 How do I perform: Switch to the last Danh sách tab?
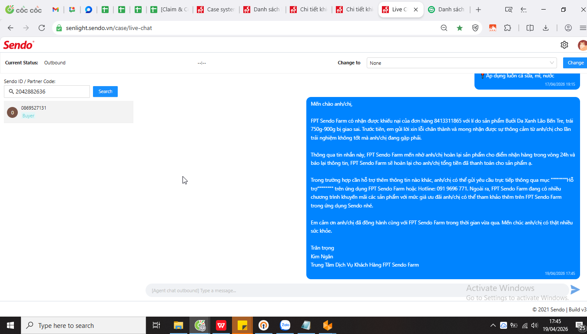coord(447,10)
